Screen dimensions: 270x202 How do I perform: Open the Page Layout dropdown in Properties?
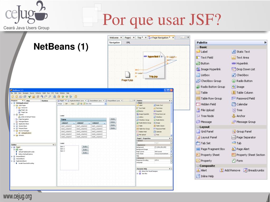tap(171, 151)
